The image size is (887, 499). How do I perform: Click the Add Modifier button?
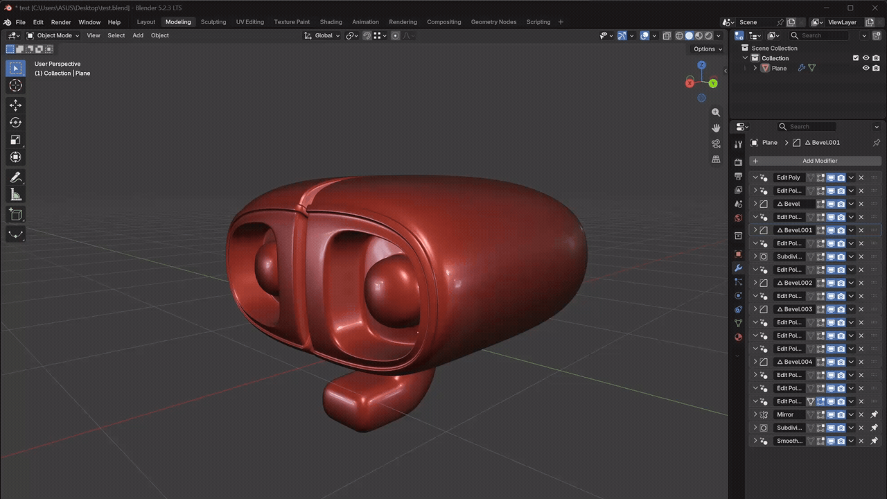[816, 161]
